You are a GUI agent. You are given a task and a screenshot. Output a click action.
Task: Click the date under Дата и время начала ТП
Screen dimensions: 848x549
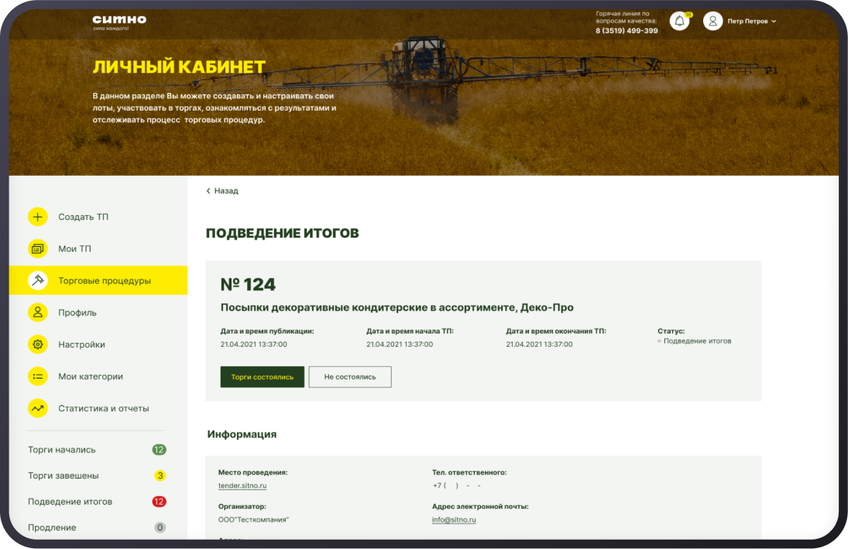(x=400, y=344)
